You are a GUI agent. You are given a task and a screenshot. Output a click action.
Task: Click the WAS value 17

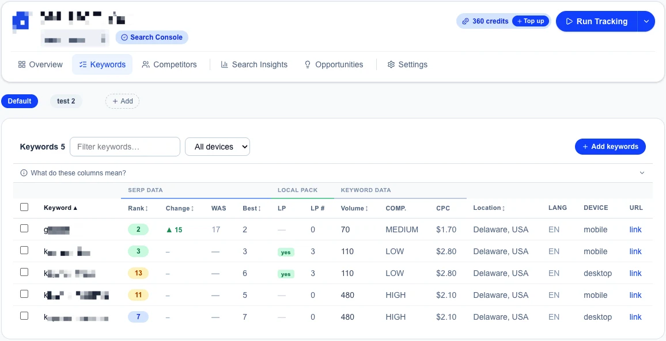[x=216, y=230]
